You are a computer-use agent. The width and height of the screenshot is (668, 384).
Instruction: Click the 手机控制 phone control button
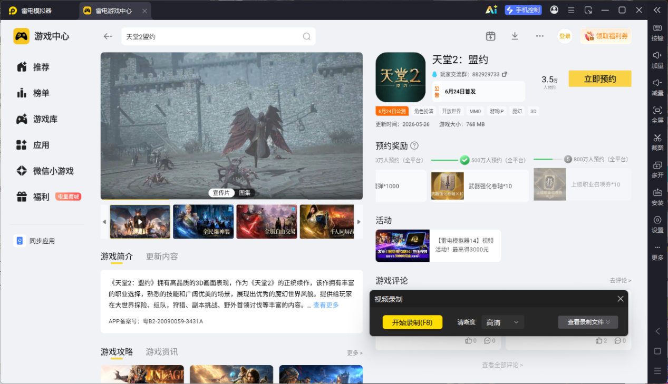pos(523,10)
